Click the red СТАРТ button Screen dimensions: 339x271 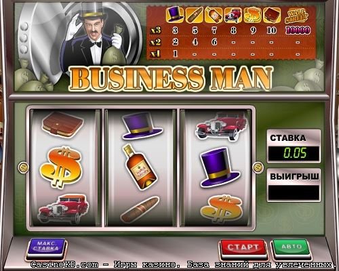coord(243,249)
